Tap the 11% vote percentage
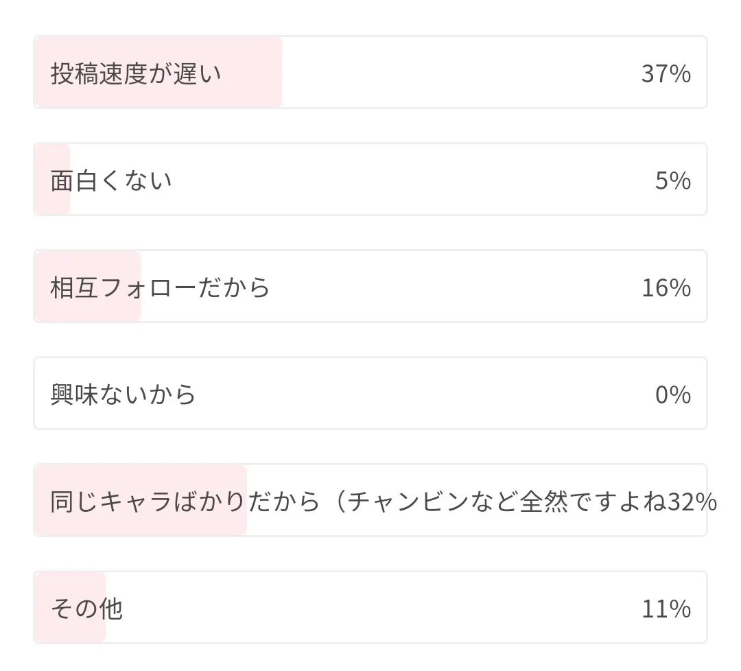This screenshot has height=671, width=741. [666, 609]
